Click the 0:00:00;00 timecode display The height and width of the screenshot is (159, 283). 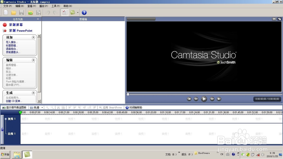coord(267,99)
